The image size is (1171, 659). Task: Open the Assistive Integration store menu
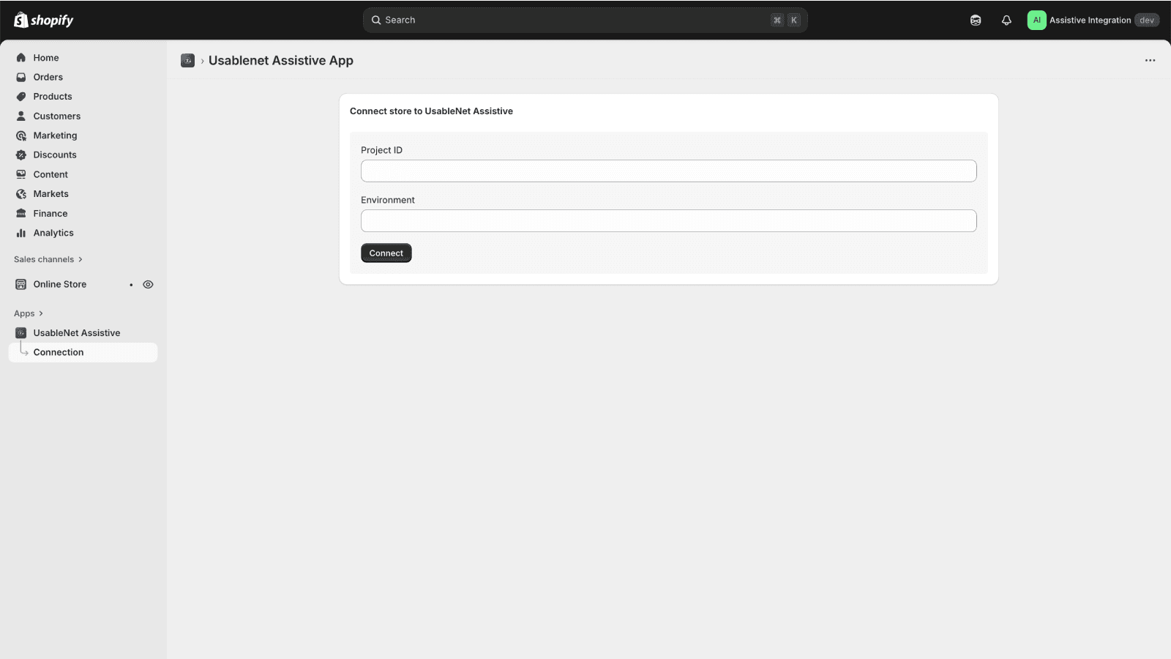(1093, 21)
